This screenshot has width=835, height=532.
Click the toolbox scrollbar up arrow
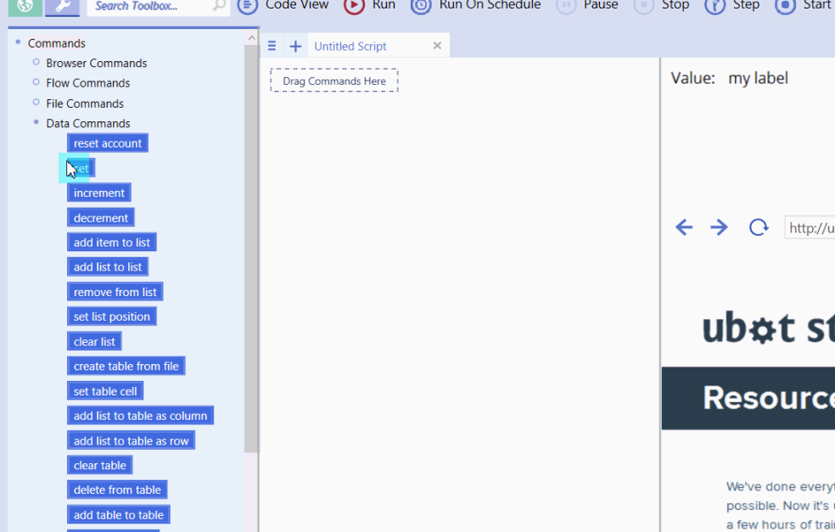click(251, 38)
